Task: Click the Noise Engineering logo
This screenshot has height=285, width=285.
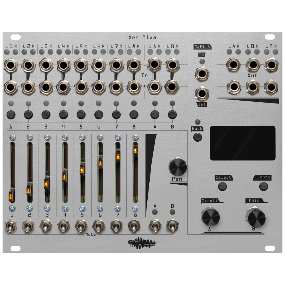Action: [x=142, y=243]
